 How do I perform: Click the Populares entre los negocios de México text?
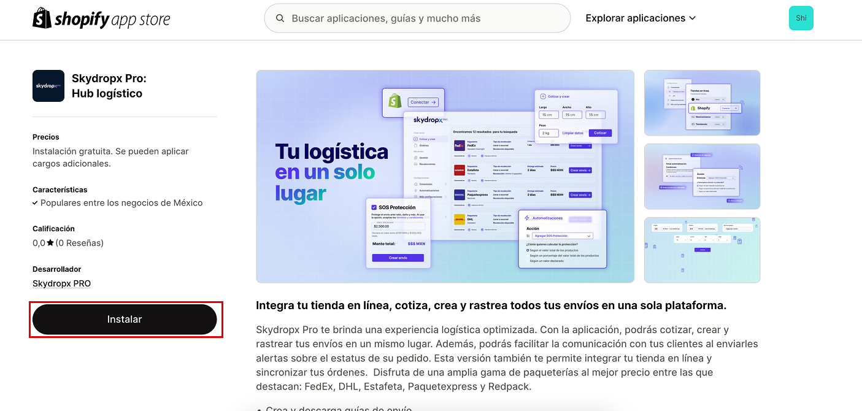pos(121,203)
